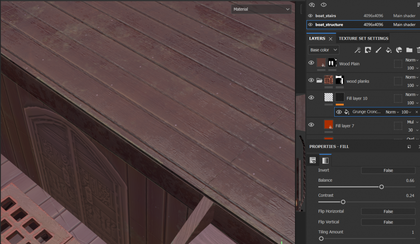Select the Fill layer 10 layer name
Viewport: 420px width, 244px height.
click(357, 98)
